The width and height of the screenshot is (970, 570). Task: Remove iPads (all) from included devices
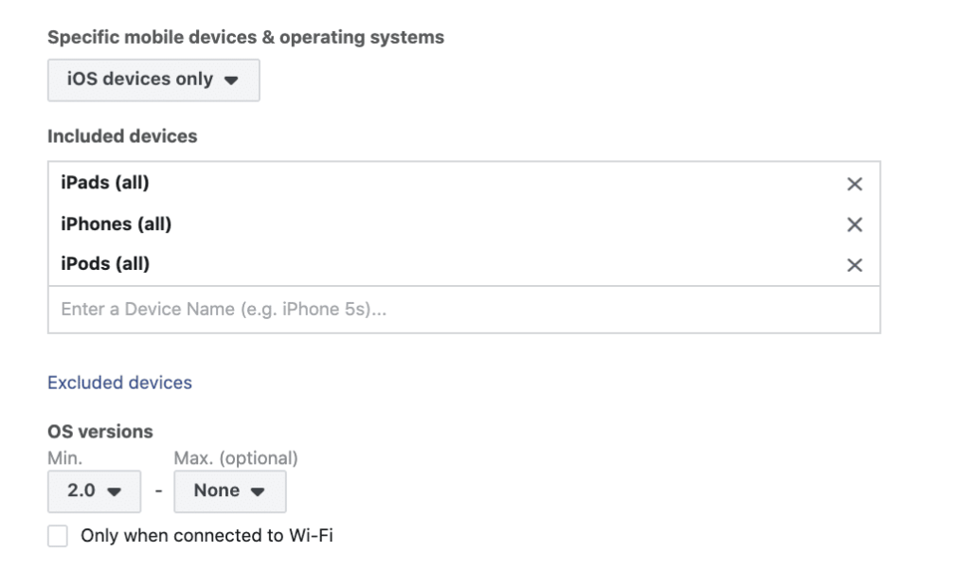[x=855, y=183]
